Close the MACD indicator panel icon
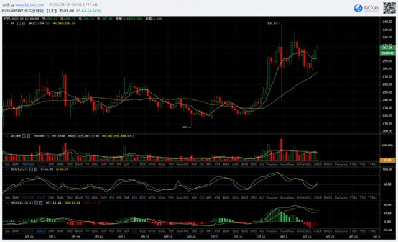Viewport: 398px width, 242px height. tap(41, 202)
